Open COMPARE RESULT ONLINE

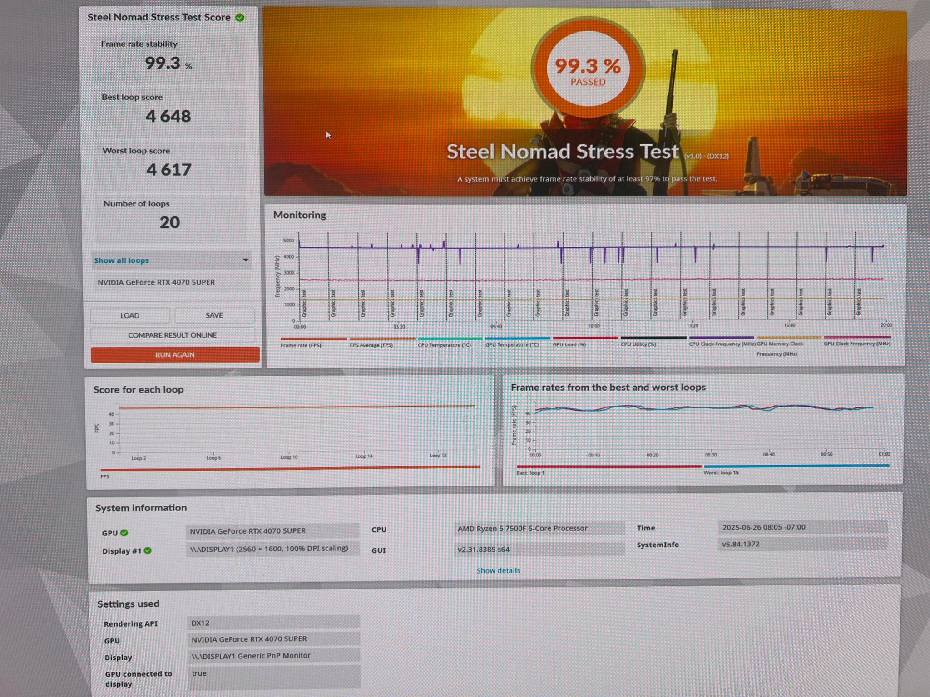173,335
